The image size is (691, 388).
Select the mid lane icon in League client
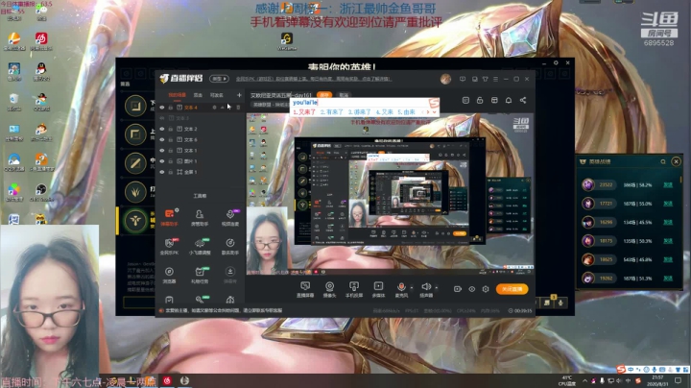[x=135, y=163]
